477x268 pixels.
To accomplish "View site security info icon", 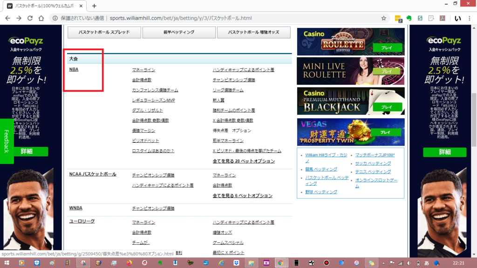I will tap(55, 18).
